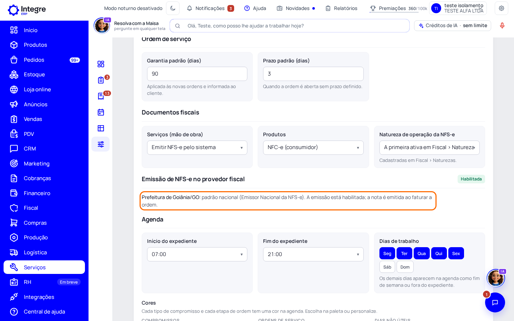Screen dimensions: 514x321
Task: Select the sliders settings sub-icon
Action: (101, 144)
